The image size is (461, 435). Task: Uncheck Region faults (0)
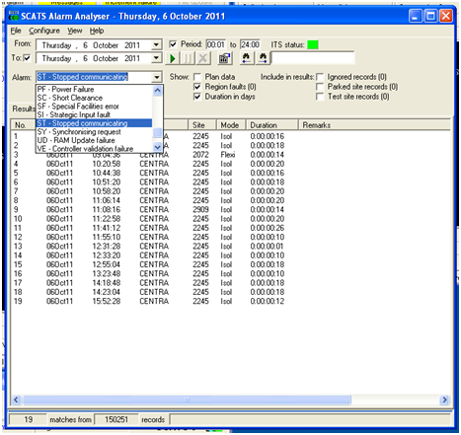click(x=197, y=87)
